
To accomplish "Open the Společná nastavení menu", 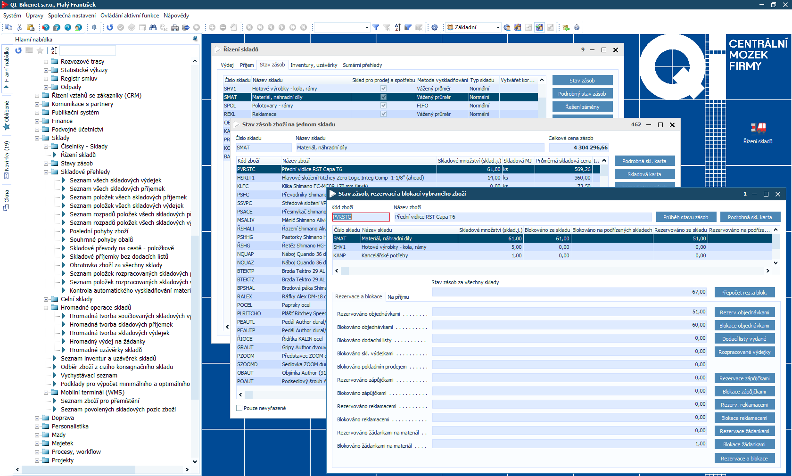I will pos(72,16).
